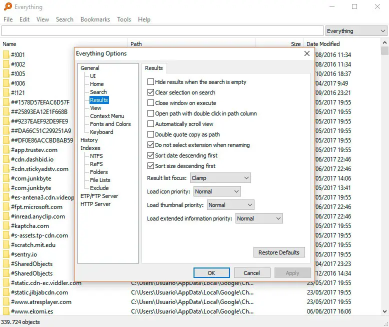
Task: Click folder icon of #static.cdn-ec.viddler.com
Action: coord(6,283)
